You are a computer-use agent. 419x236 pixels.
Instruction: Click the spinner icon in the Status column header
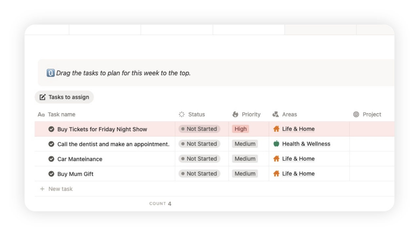click(181, 114)
